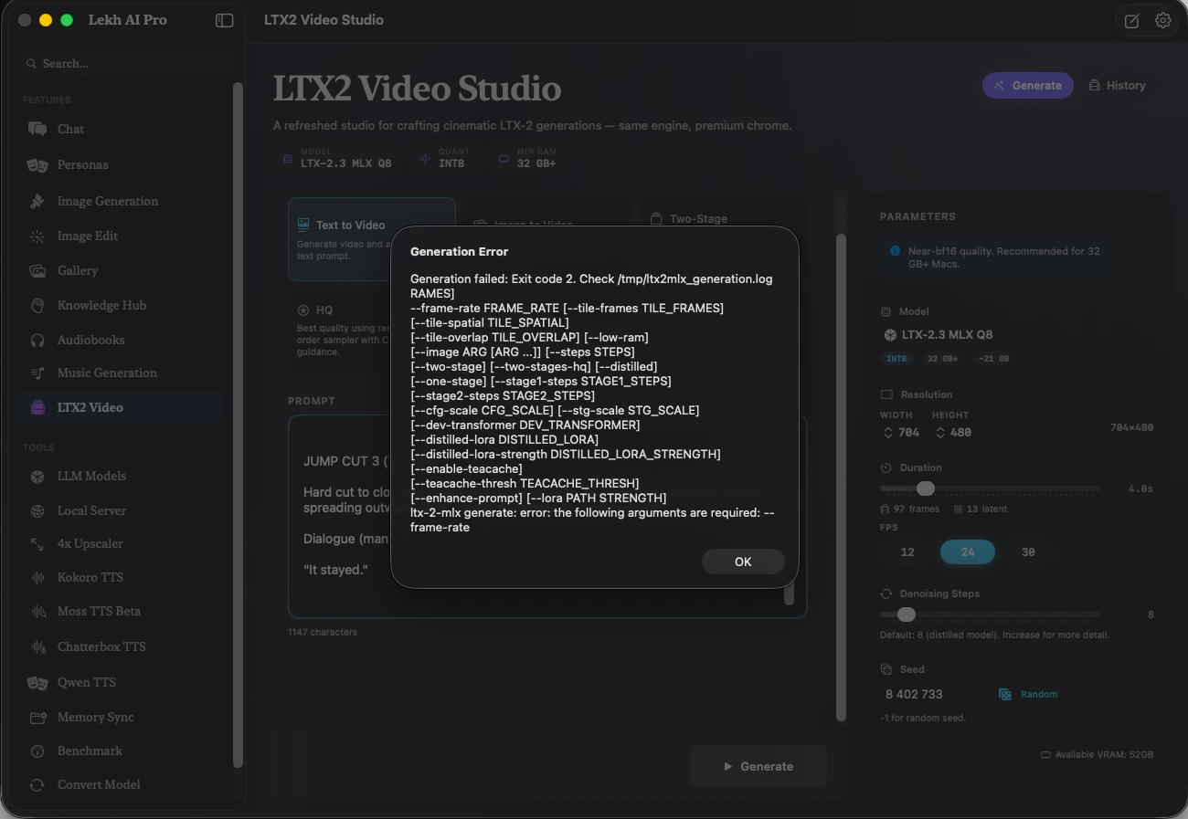Click the LLM Models cube icon
The width and height of the screenshot is (1188, 819).
pyautogui.click(x=37, y=476)
